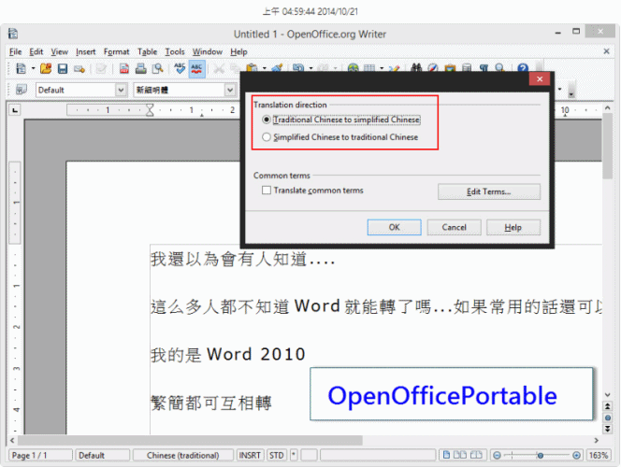Click the Page 1 / 1 status field
This screenshot has width=621, height=467.
(x=40, y=456)
